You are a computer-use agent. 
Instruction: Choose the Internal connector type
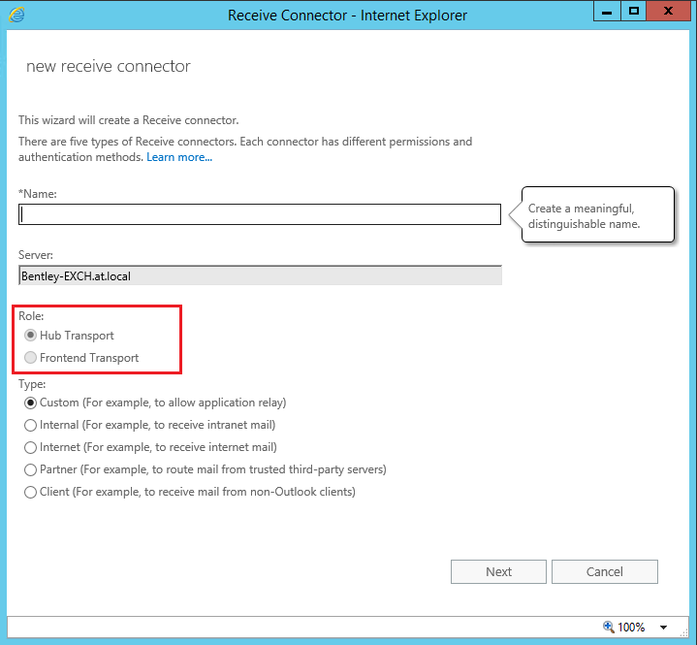pos(30,425)
